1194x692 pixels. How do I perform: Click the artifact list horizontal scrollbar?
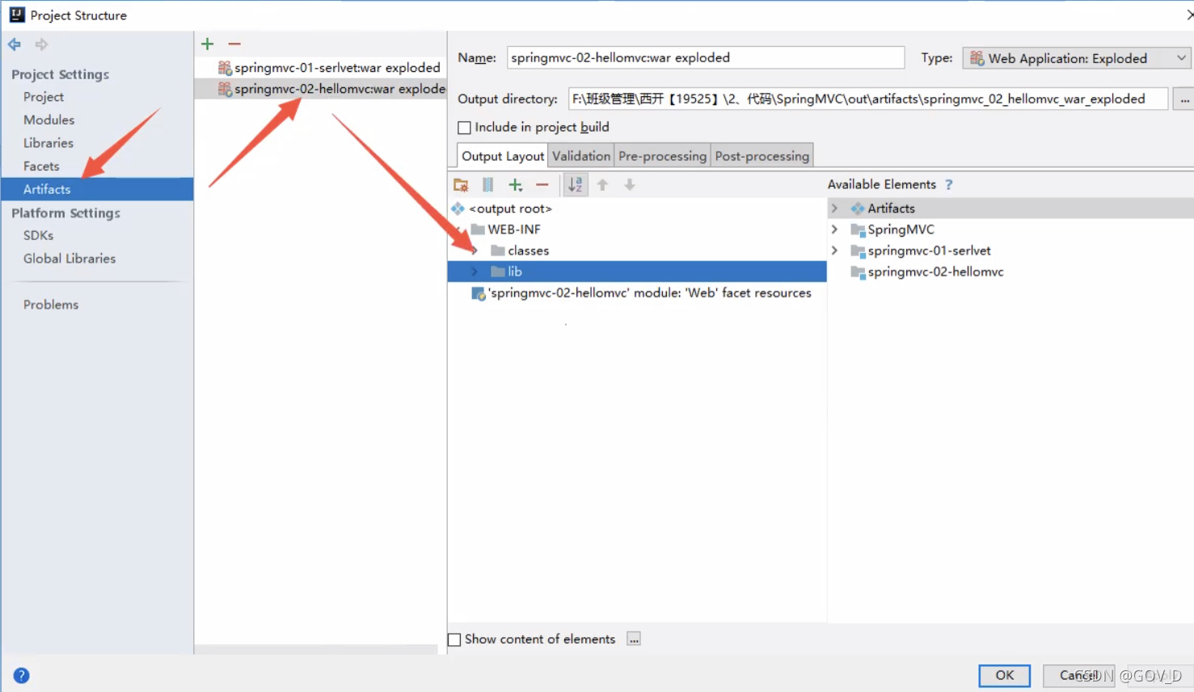(x=316, y=649)
